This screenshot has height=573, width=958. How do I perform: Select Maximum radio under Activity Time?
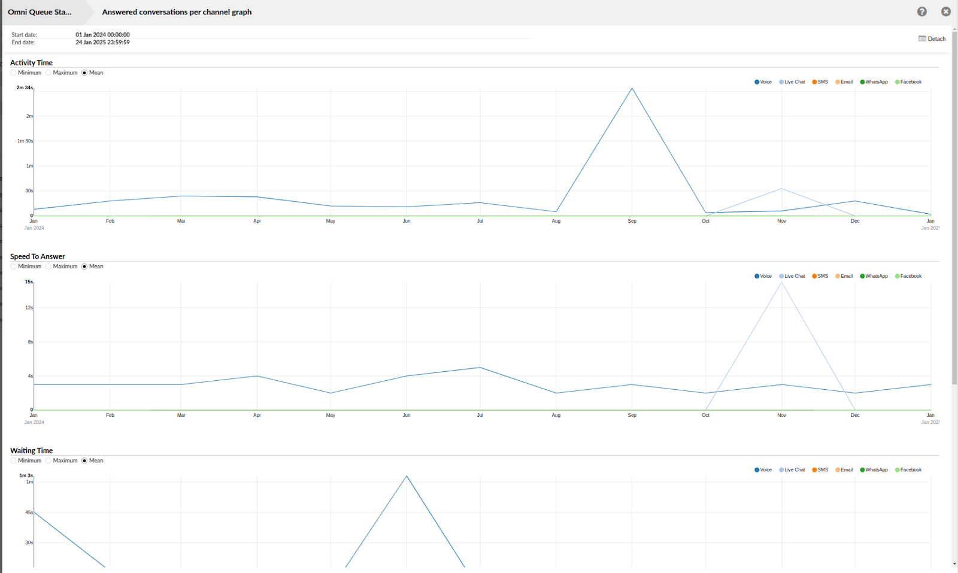48,72
